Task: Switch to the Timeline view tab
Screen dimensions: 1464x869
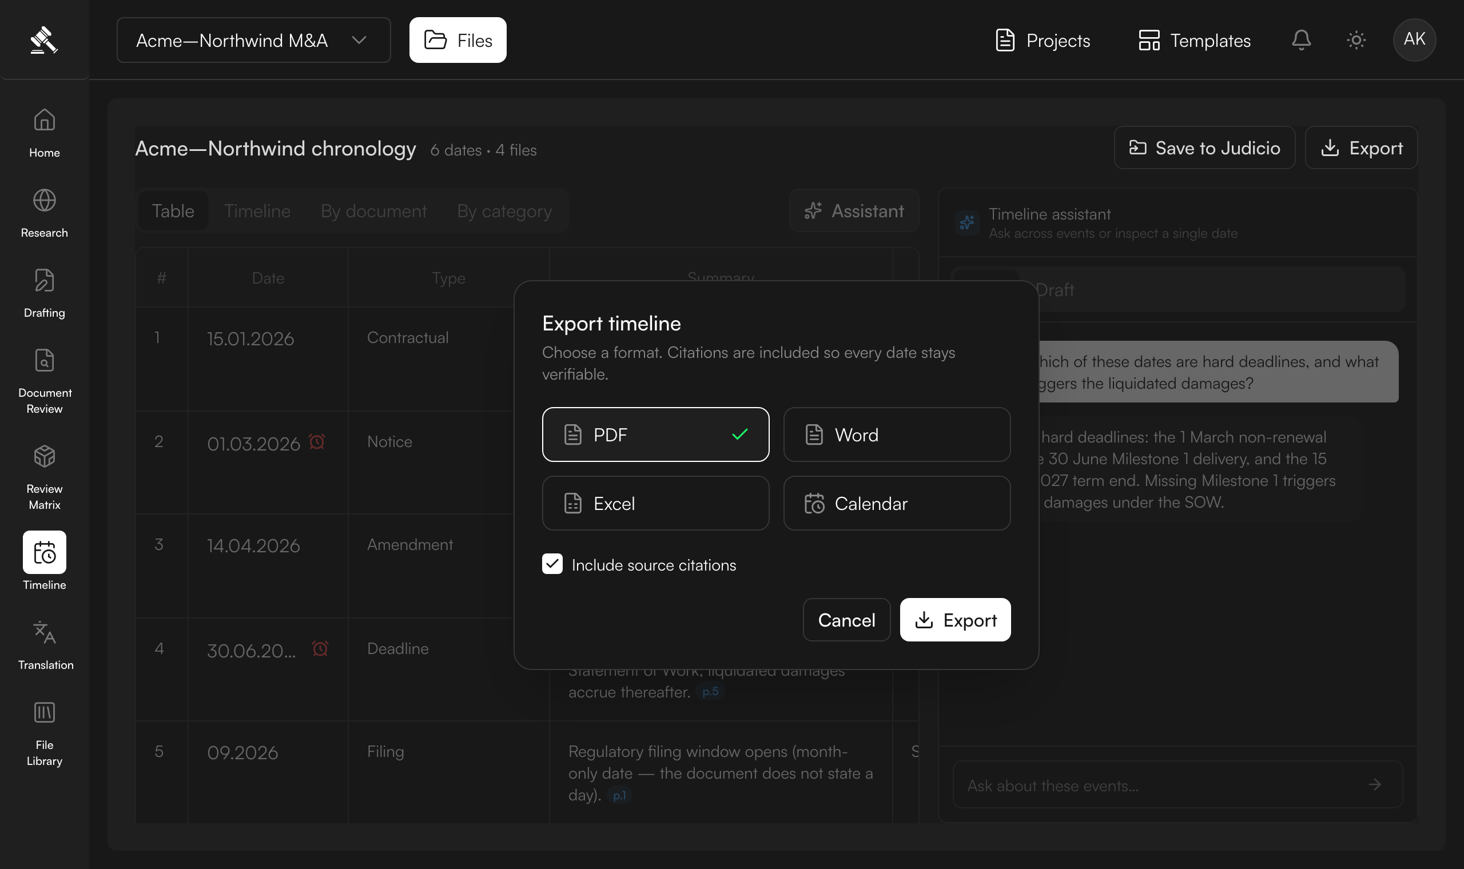Action: click(x=257, y=211)
